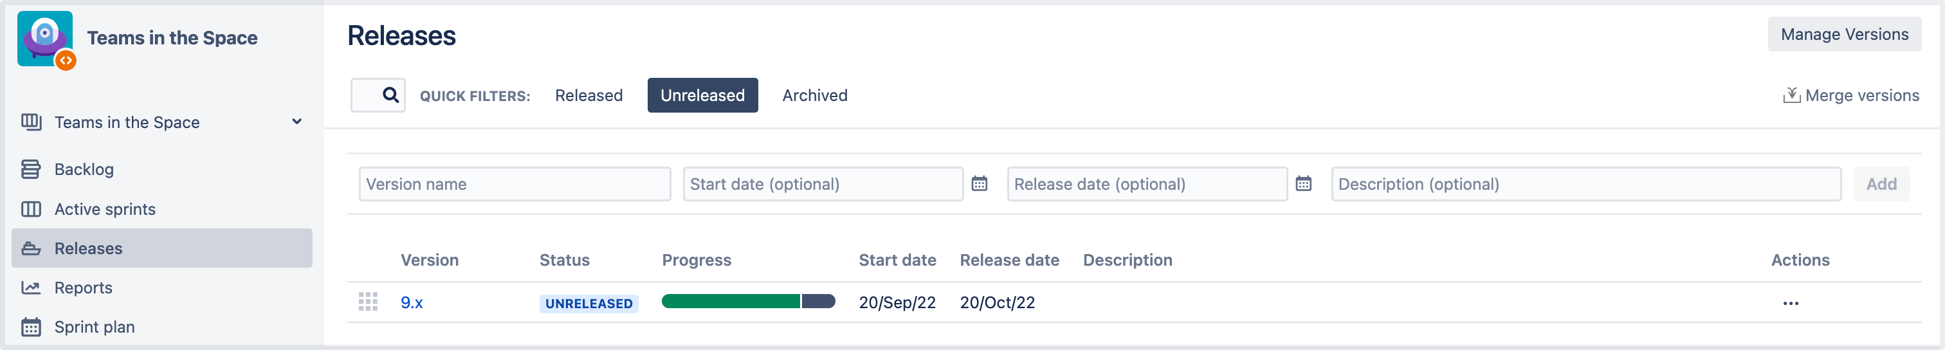The width and height of the screenshot is (1945, 350).
Task: Toggle the Released quick filter
Action: (x=588, y=95)
